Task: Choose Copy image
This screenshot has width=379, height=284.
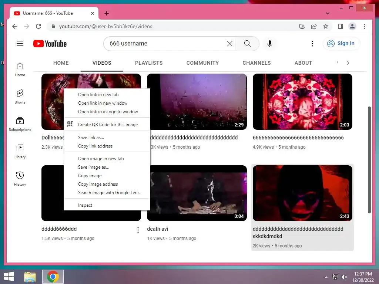Action: (x=107, y=176)
